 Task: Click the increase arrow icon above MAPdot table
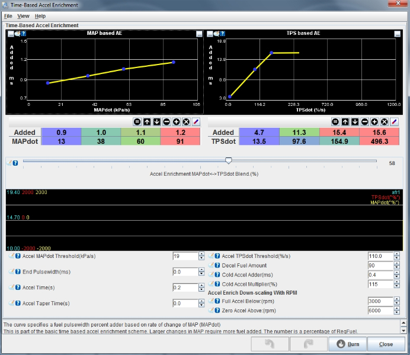coord(147,121)
